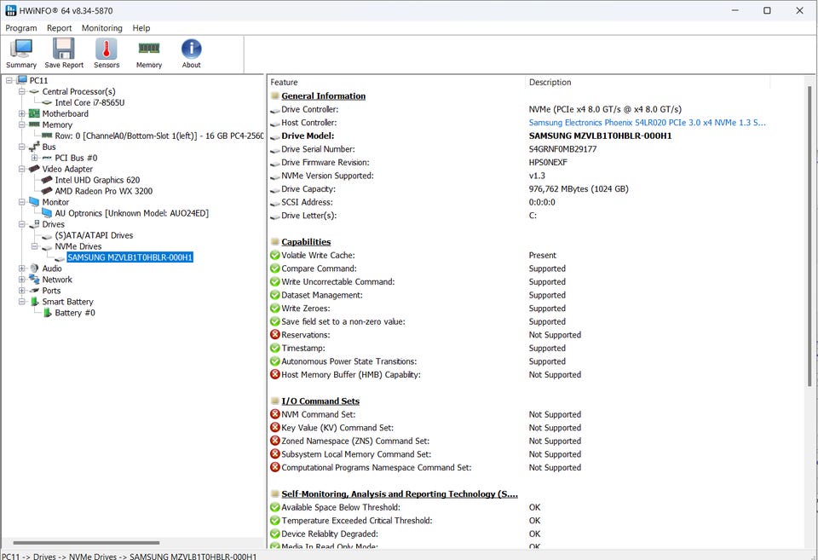Viewport: 818px width, 560px height.
Task: Click the Video Adapter card icon
Action: [x=34, y=169]
